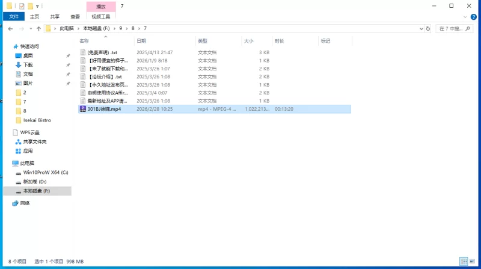
Task: Open 应用 under WPS云盘
Action: click(x=28, y=151)
